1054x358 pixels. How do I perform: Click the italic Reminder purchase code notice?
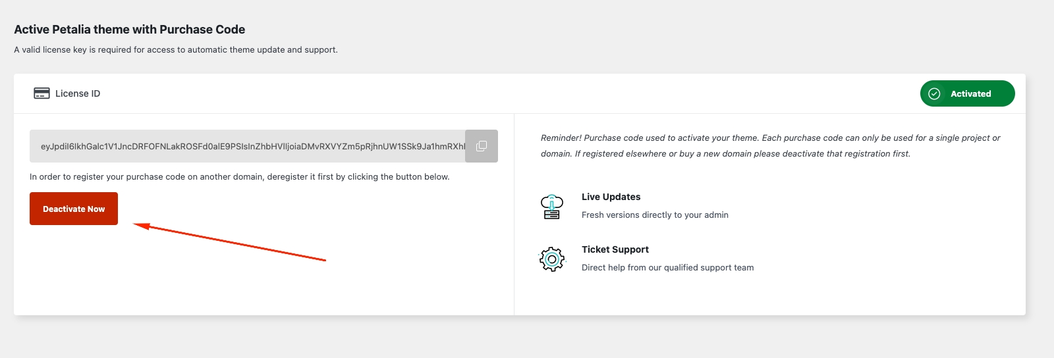(770, 138)
